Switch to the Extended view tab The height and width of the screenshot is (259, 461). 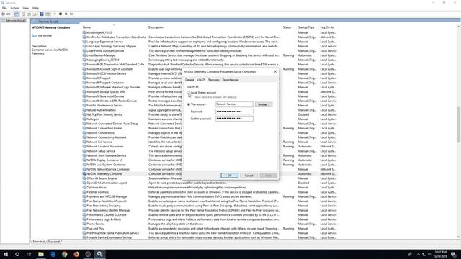click(38, 242)
